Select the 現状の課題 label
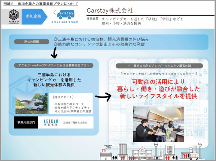Viewport: 216px width, 161px height. (32, 42)
